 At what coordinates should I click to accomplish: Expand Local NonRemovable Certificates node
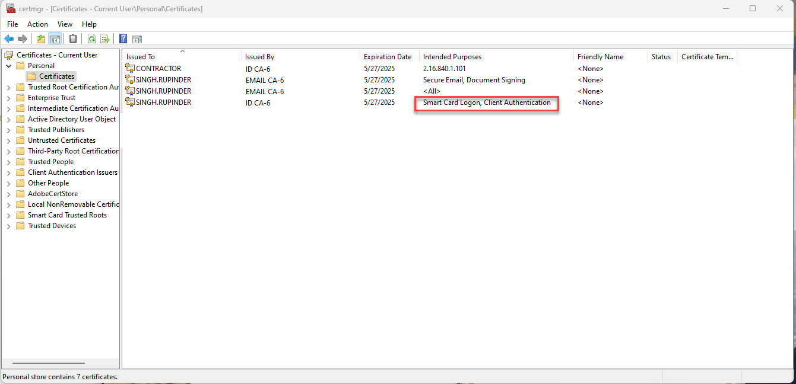click(9, 204)
